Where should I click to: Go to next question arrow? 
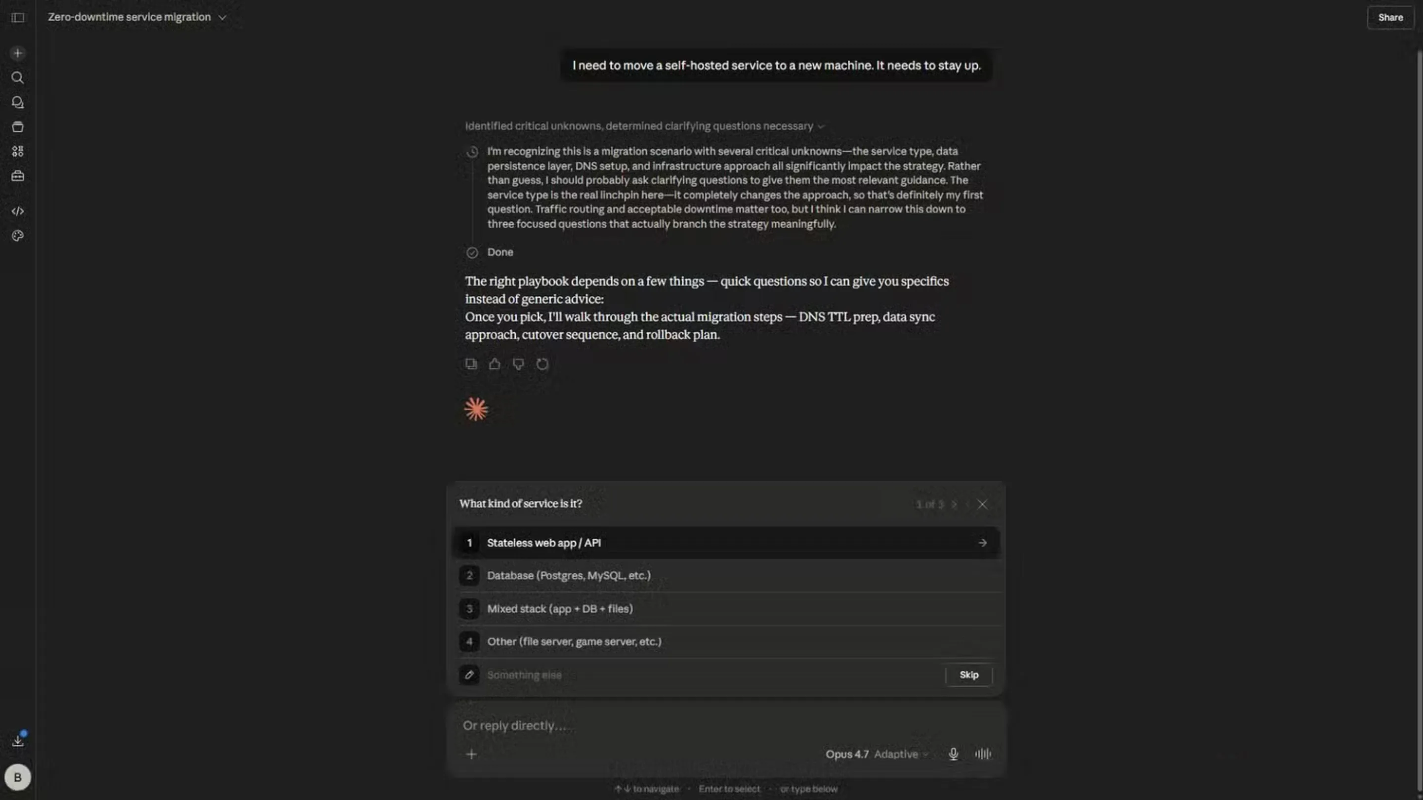(x=954, y=505)
